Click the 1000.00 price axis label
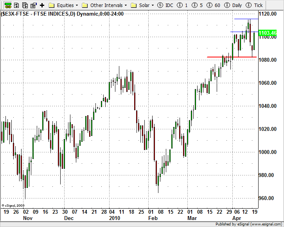Image resolution: width=284 pixels, height=227 pixels. [x=268, y=152]
